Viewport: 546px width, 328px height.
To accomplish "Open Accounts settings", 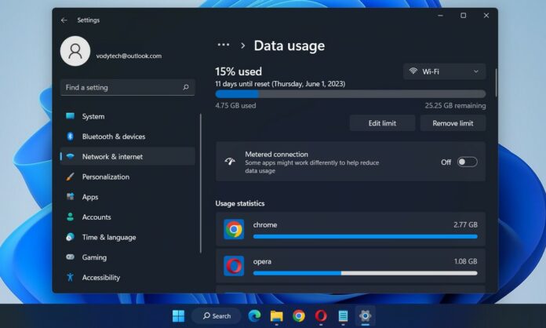I will pos(127,217).
